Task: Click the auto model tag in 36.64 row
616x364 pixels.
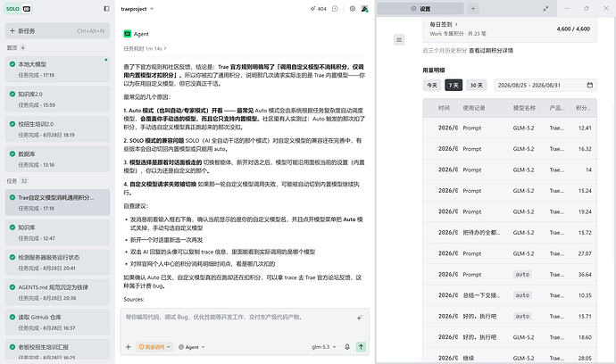Action: [x=522, y=275]
